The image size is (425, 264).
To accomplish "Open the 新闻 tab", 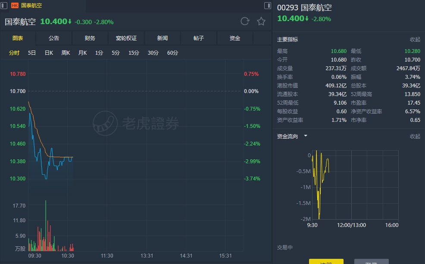I will tap(162, 38).
